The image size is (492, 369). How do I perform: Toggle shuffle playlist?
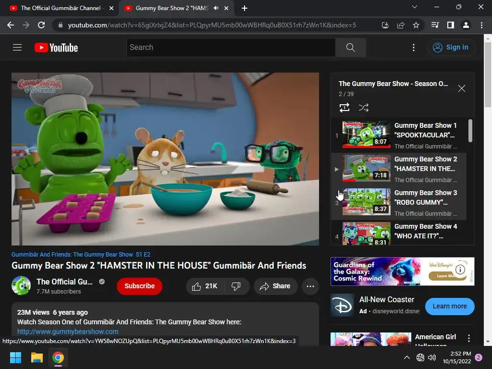(x=363, y=108)
